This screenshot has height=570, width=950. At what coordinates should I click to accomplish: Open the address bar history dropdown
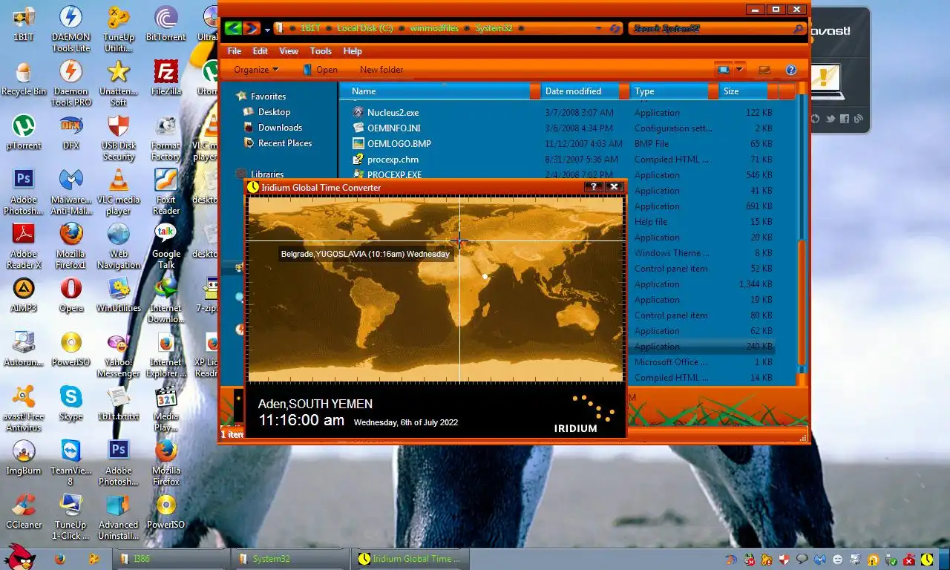[x=599, y=28]
